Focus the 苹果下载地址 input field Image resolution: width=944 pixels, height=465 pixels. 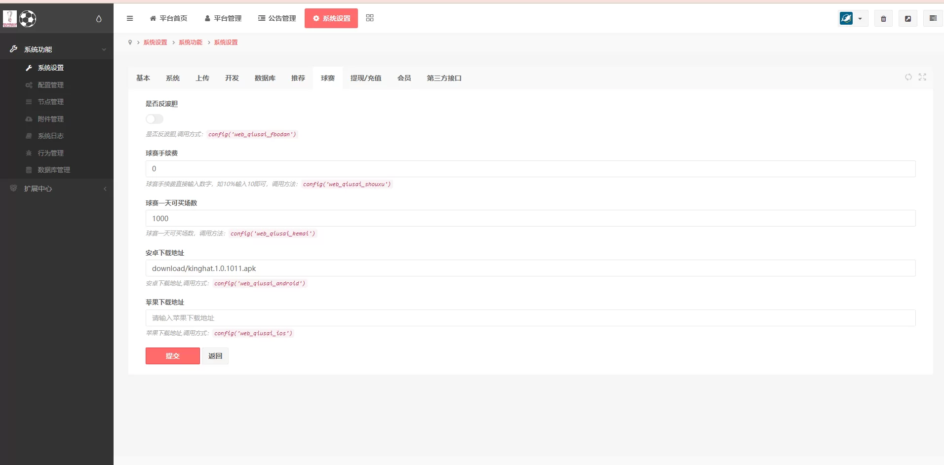pyautogui.click(x=531, y=318)
